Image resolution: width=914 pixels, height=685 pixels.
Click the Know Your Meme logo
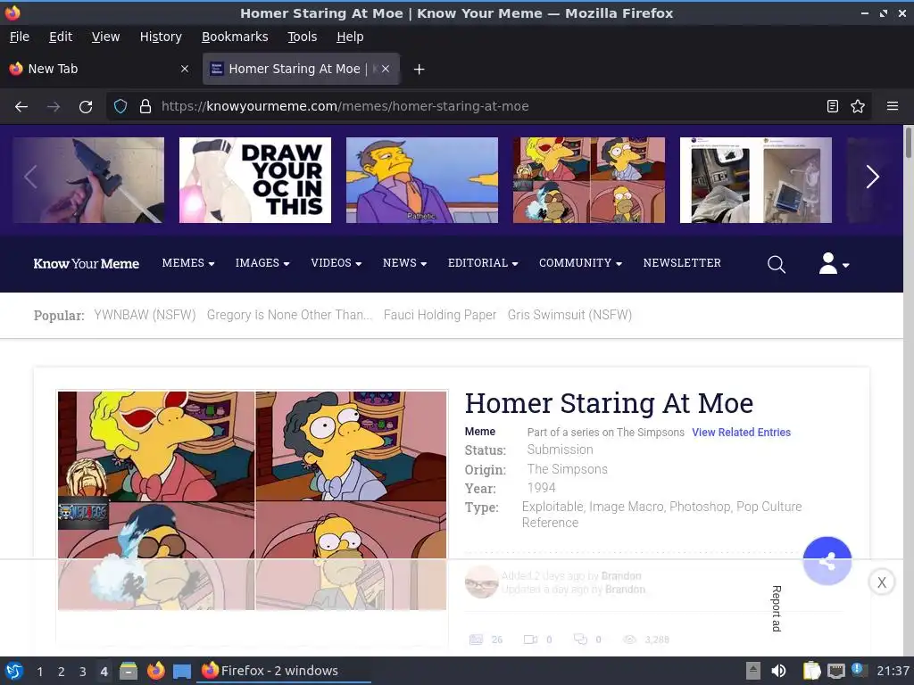pyautogui.click(x=87, y=264)
